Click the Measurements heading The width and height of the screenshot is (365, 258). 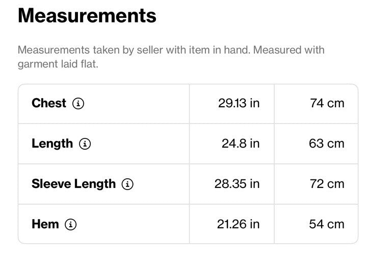tap(87, 16)
